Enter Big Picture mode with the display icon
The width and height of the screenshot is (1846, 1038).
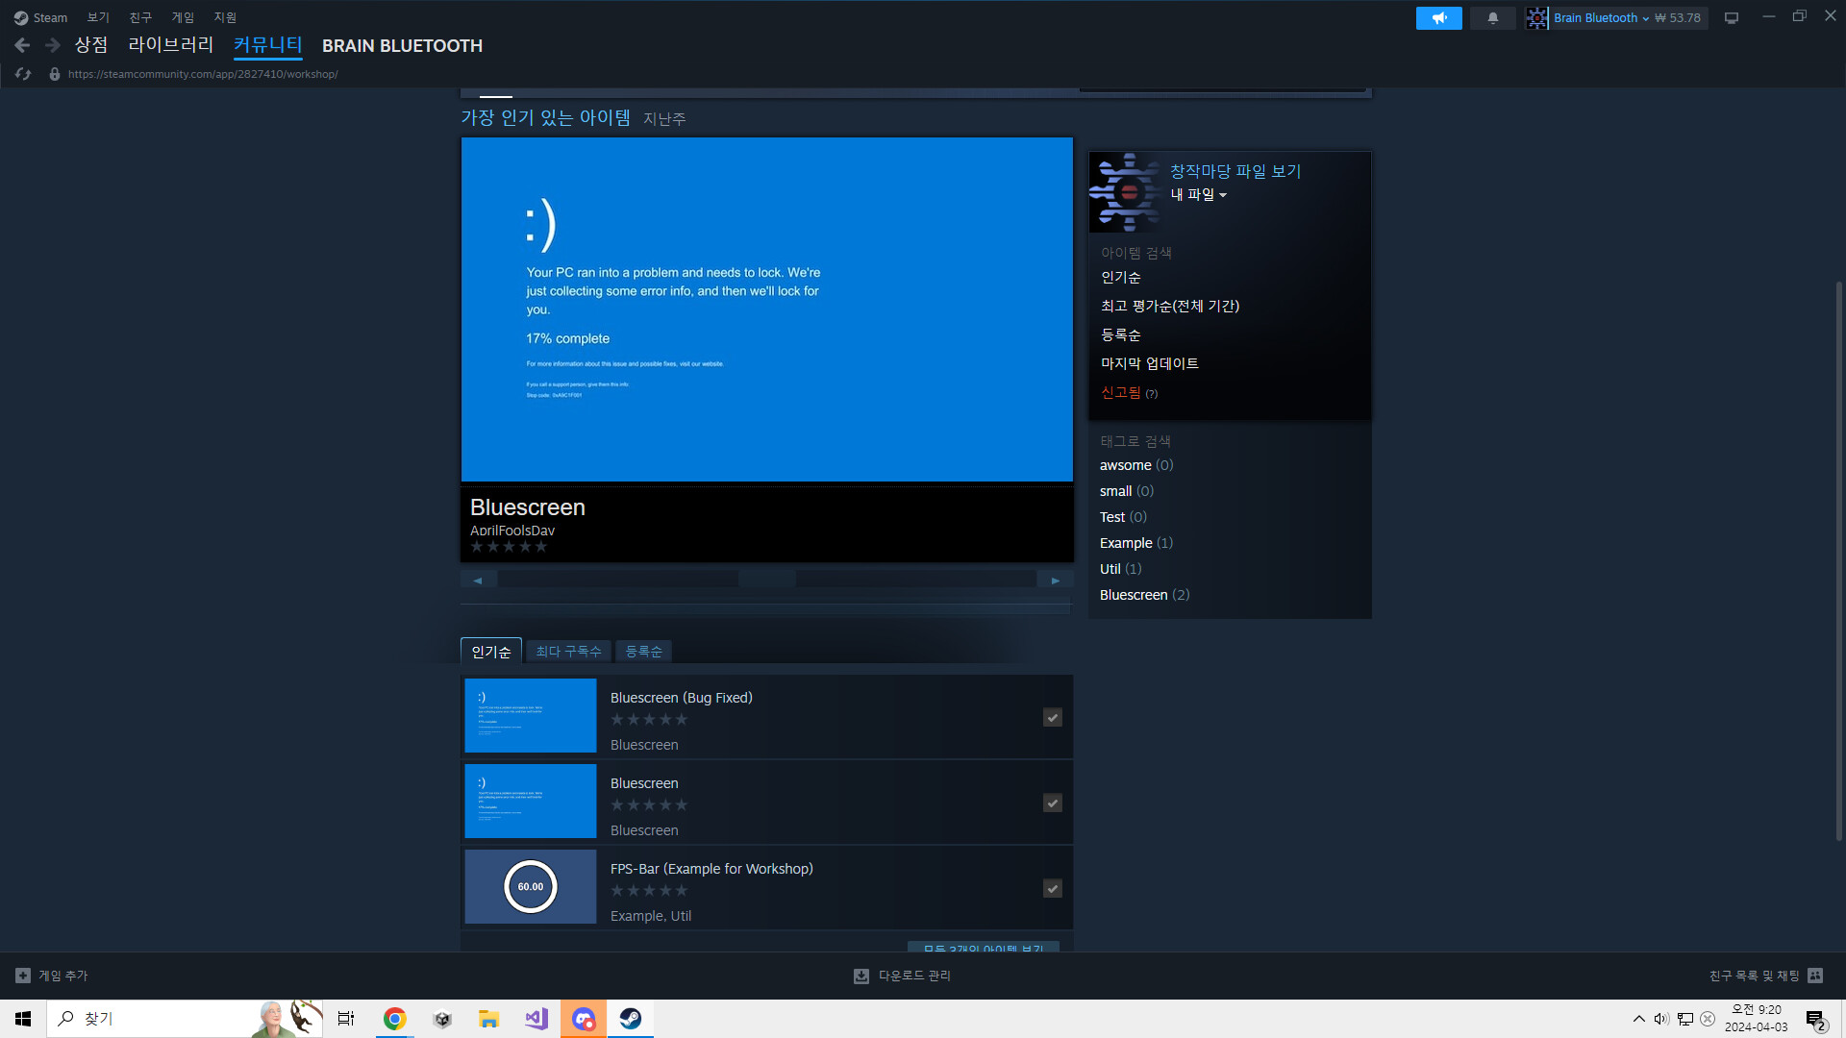click(1731, 17)
